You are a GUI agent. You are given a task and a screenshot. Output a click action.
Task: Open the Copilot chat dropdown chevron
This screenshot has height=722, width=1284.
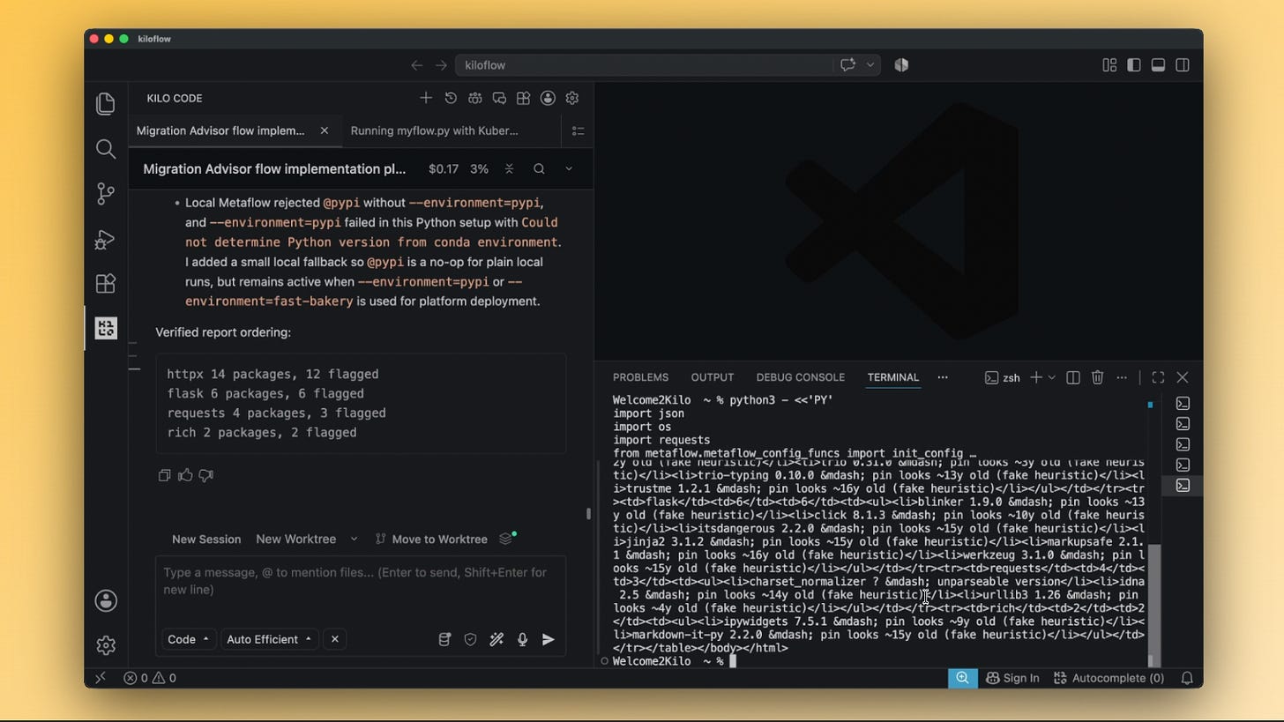(870, 64)
